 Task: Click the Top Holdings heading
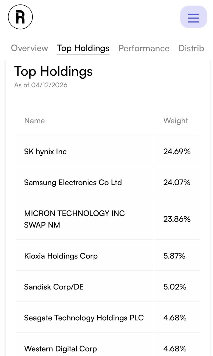point(53,71)
